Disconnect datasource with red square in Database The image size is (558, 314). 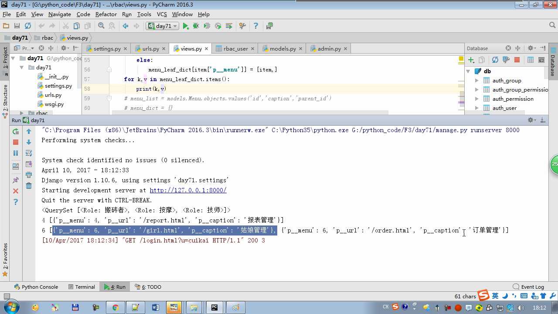point(517,60)
